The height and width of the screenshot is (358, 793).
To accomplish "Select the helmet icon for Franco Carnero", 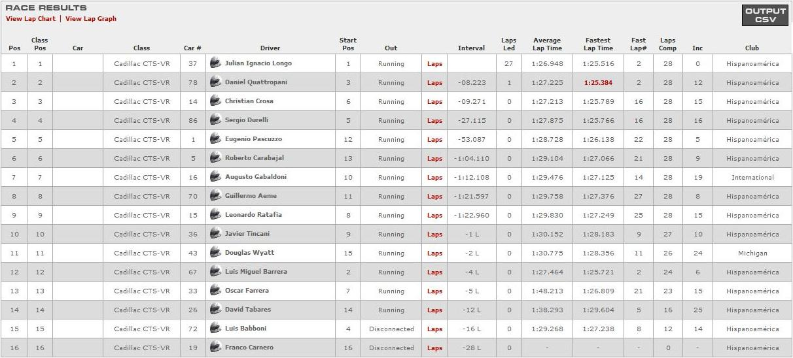I will [x=215, y=348].
